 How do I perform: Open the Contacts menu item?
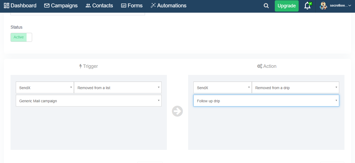coord(102,6)
